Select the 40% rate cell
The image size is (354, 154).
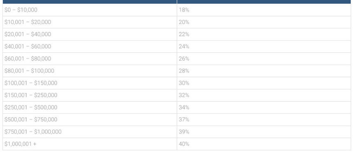(264, 144)
